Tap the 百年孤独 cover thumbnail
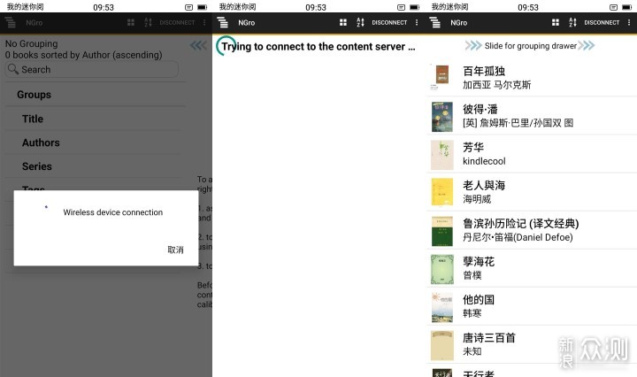The image size is (637, 377). tap(441, 77)
